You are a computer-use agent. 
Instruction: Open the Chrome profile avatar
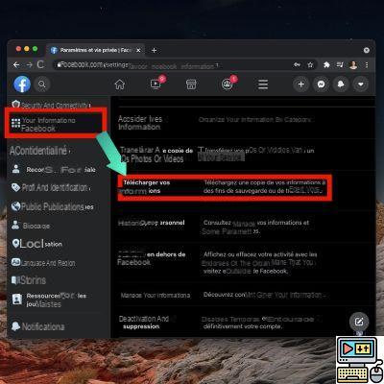pos(353,65)
